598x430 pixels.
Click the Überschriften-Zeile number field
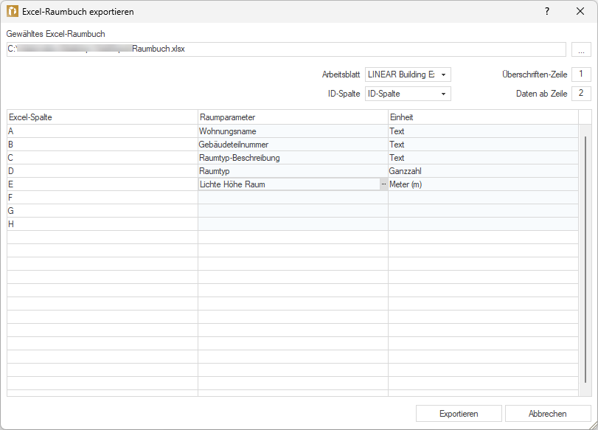click(581, 74)
